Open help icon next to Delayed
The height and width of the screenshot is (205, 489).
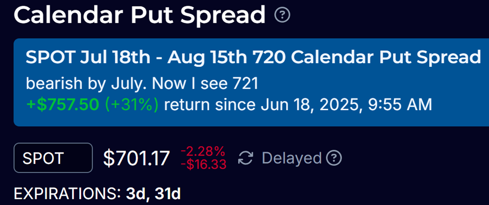click(334, 158)
